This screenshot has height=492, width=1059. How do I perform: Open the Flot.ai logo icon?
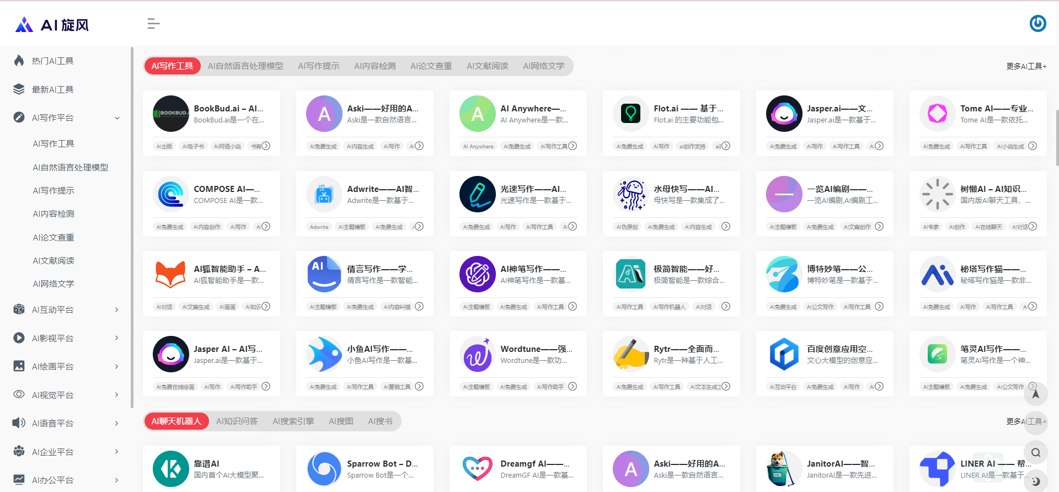(631, 114)
